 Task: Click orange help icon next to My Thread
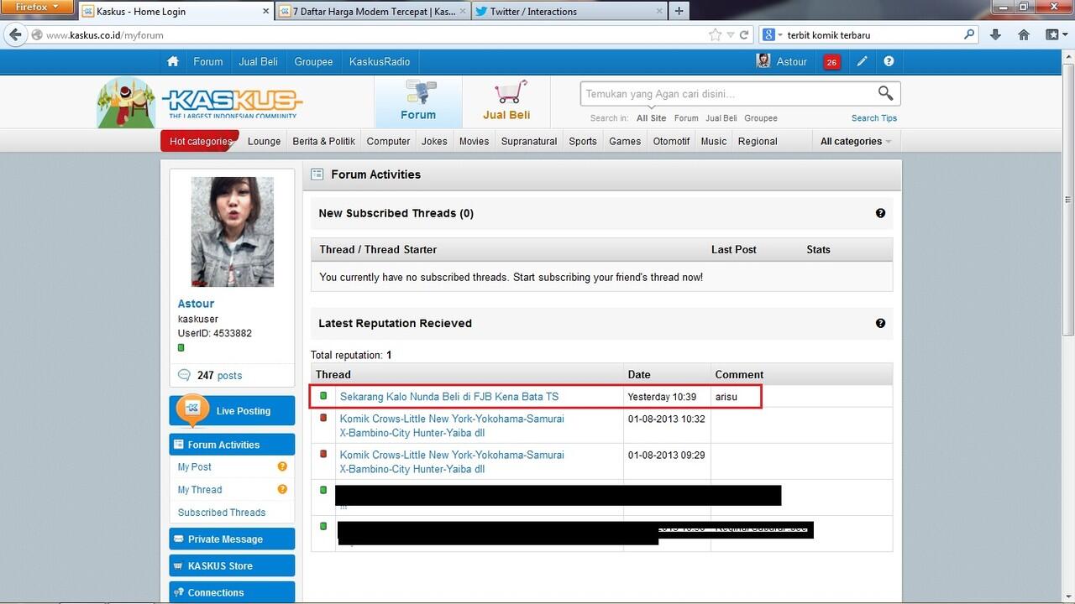(282, 489)
